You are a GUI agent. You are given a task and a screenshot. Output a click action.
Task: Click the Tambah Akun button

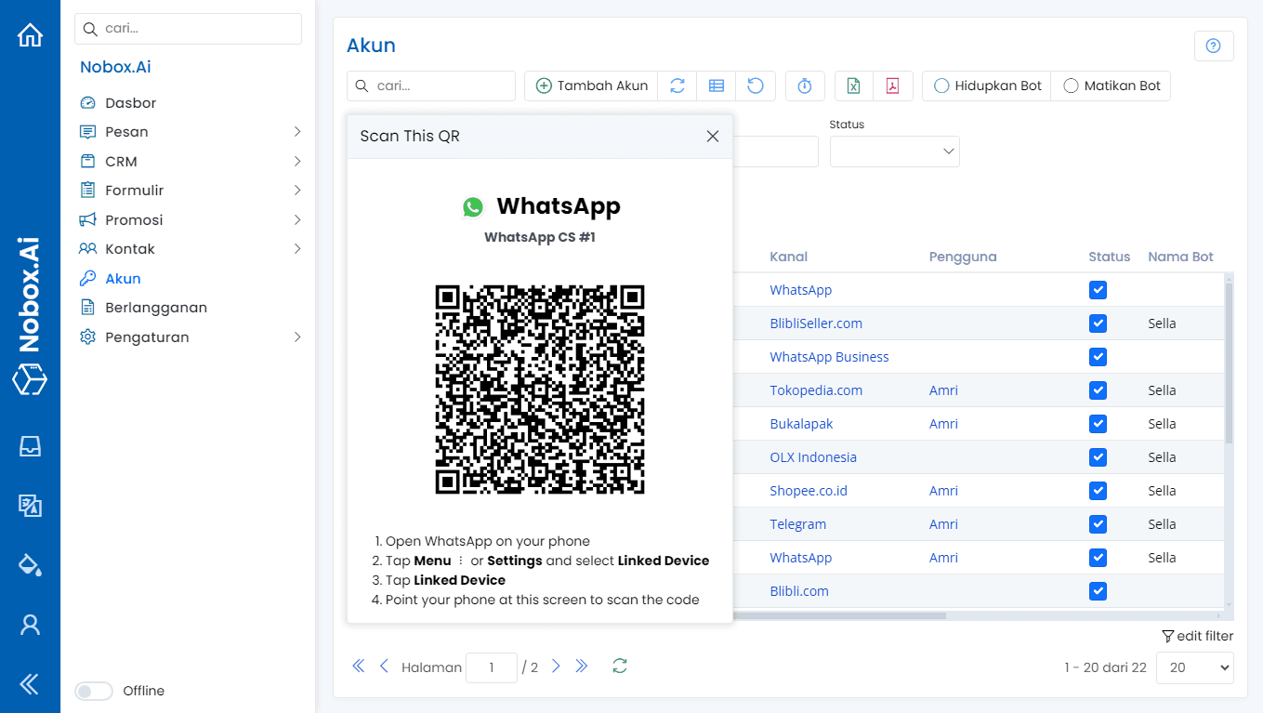pyautogui.click(x=591, y=86)
